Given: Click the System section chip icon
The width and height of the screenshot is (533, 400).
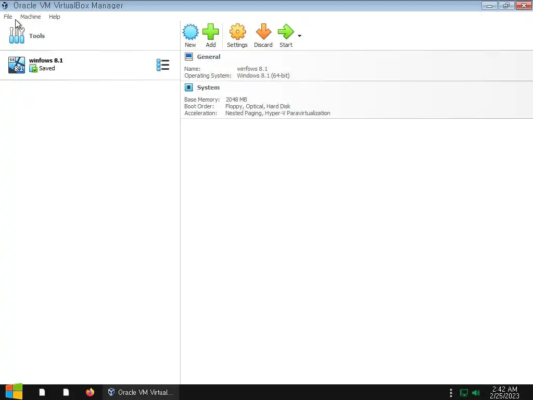Looking at the screenshot, I should 188,87.
